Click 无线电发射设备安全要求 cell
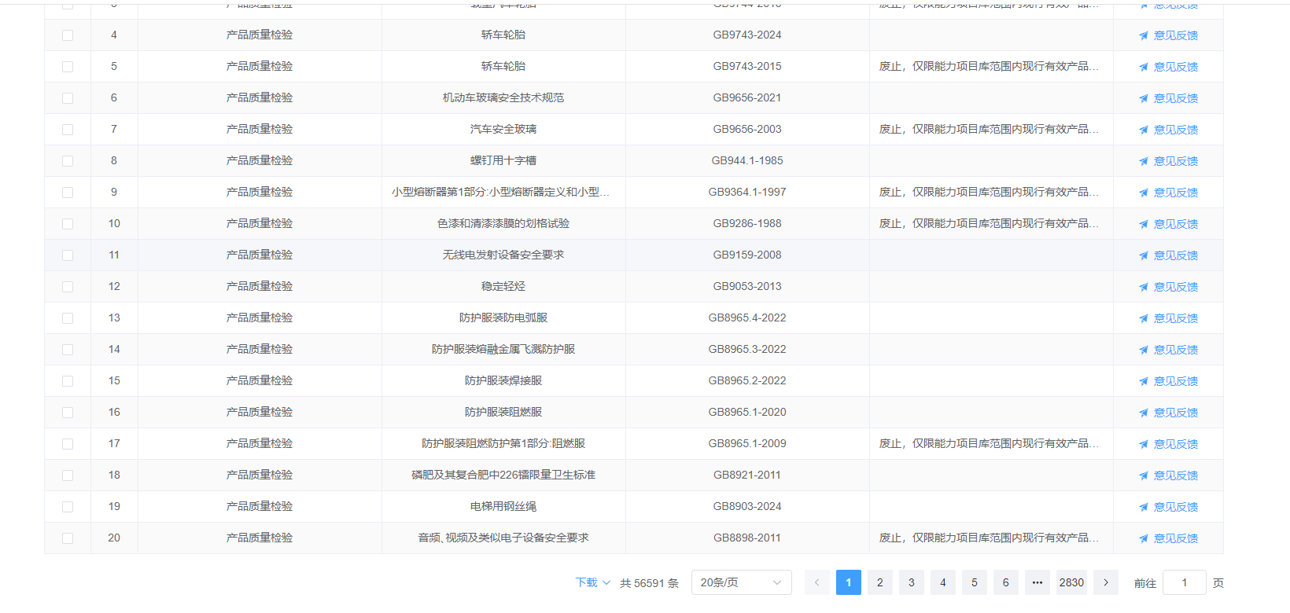 [503, 255]
